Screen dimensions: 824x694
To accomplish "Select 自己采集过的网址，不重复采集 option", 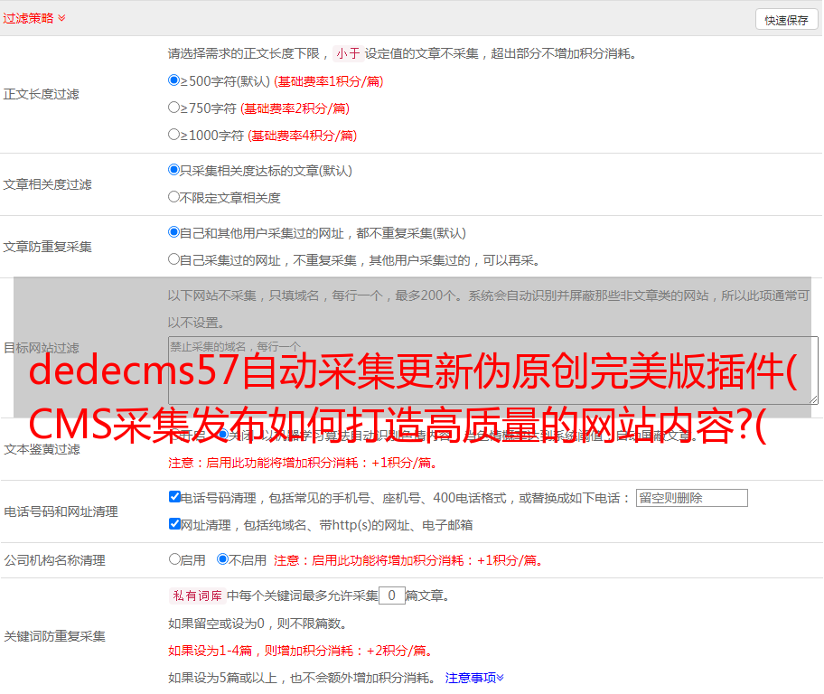I will (x=173, y=258).
